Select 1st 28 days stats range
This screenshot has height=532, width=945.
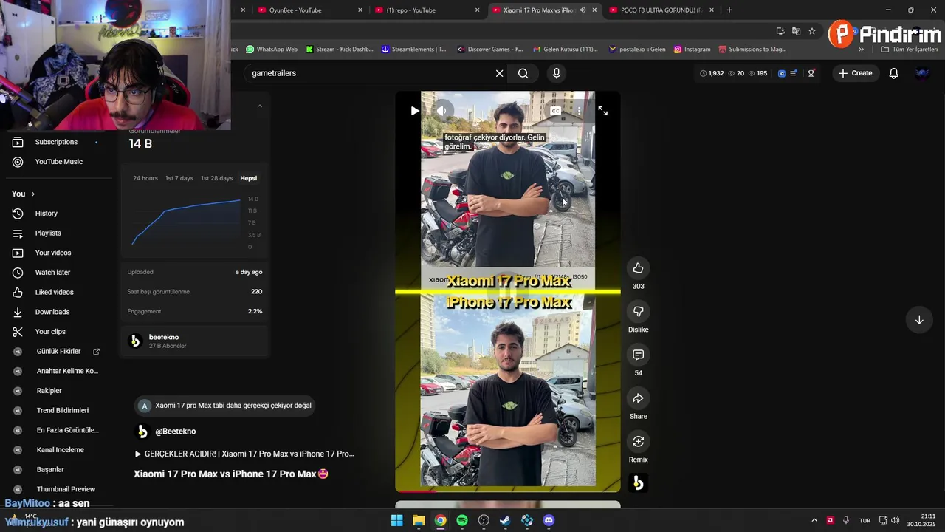[x=216, y=178]
